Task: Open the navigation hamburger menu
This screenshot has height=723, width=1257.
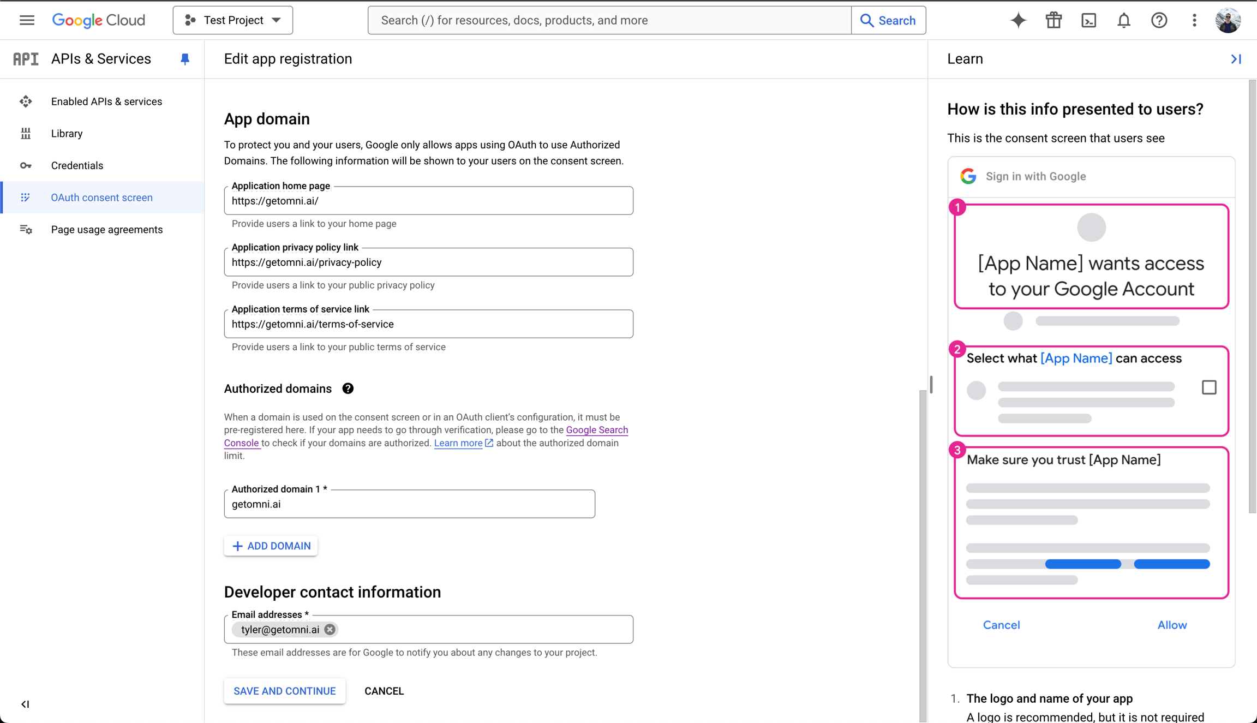Action: tap(26, 20)
